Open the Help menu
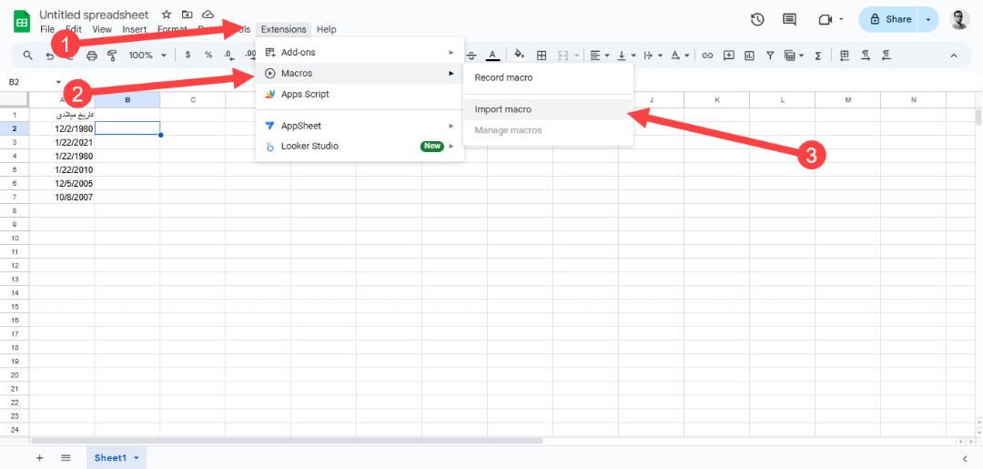The width and height of the screenshot is (983, 469). (x=326, y=29)
